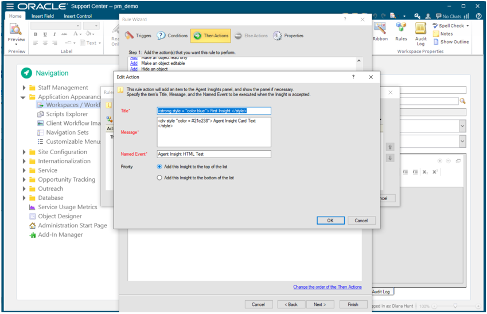
Task: Expand the Outreach folder
Action: click(x=24, y=189)
